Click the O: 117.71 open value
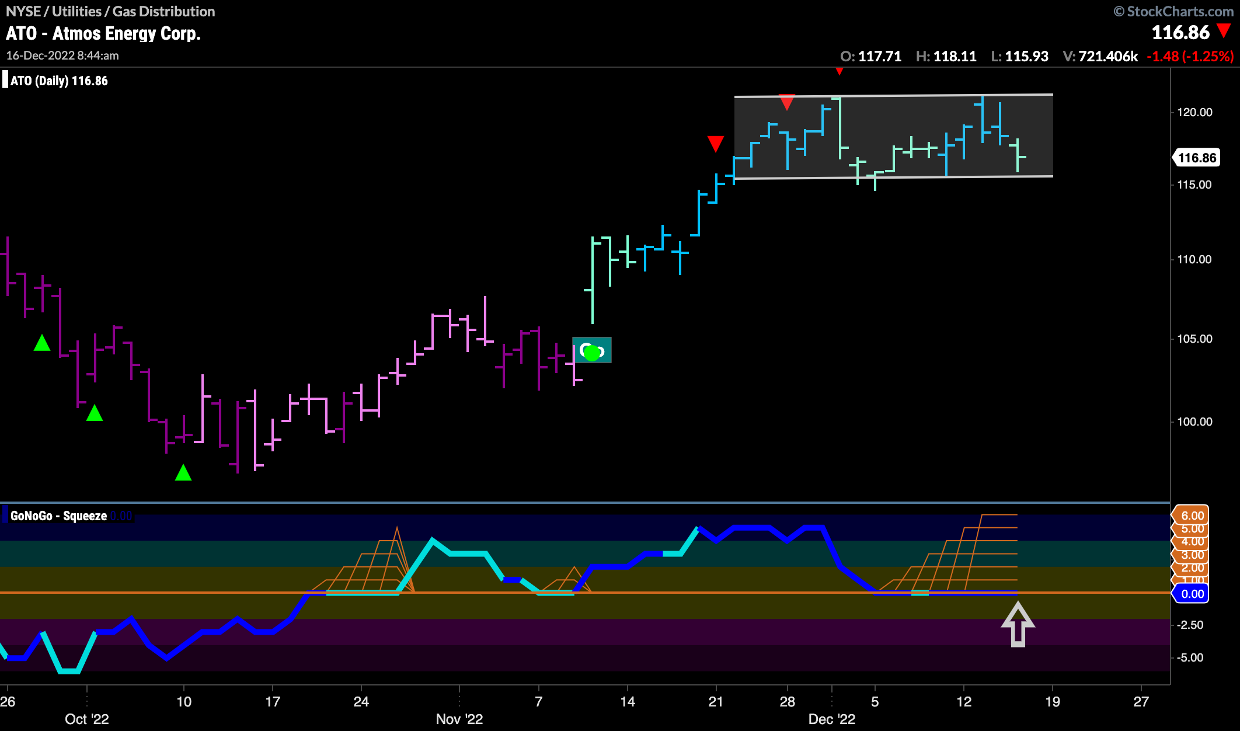1240x731 pixels. pos(871,56)
